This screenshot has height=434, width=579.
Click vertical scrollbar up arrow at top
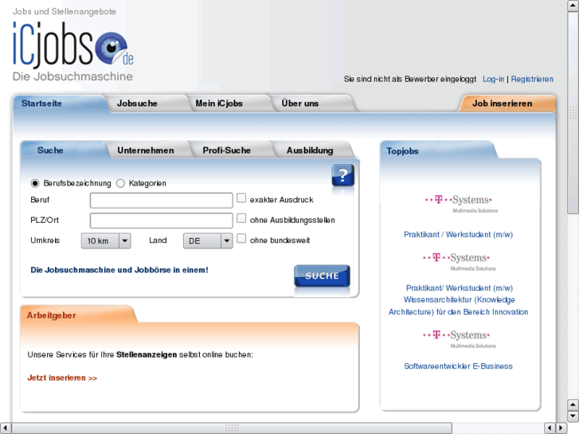point(573,6)
